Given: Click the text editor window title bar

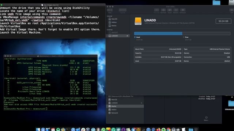Looking at the screenshot, I should point(53,5).
